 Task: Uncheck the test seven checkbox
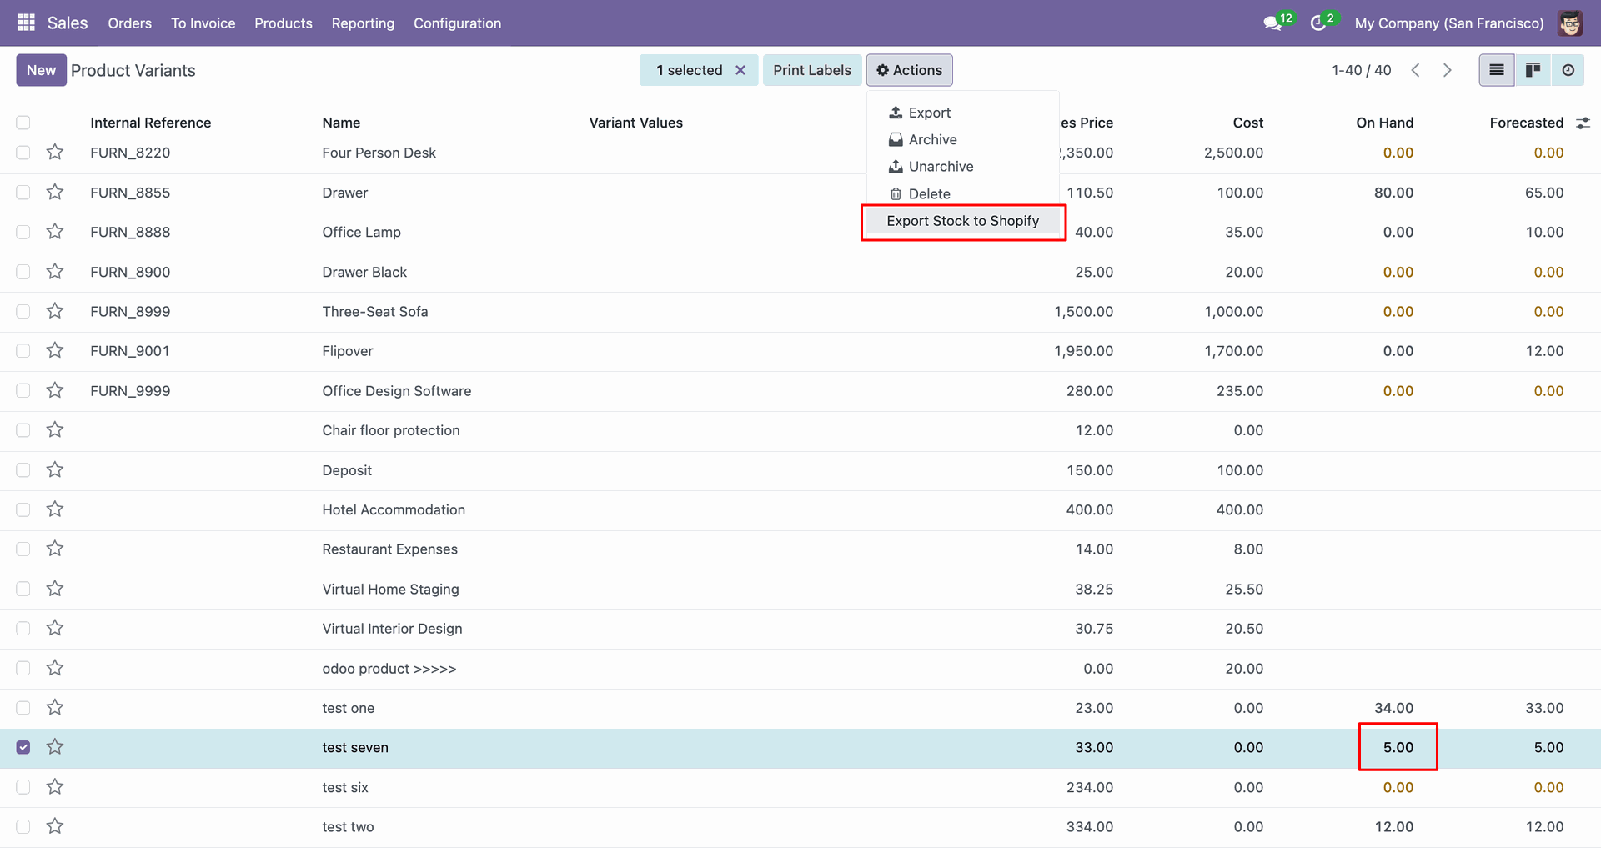click(23, 747)
